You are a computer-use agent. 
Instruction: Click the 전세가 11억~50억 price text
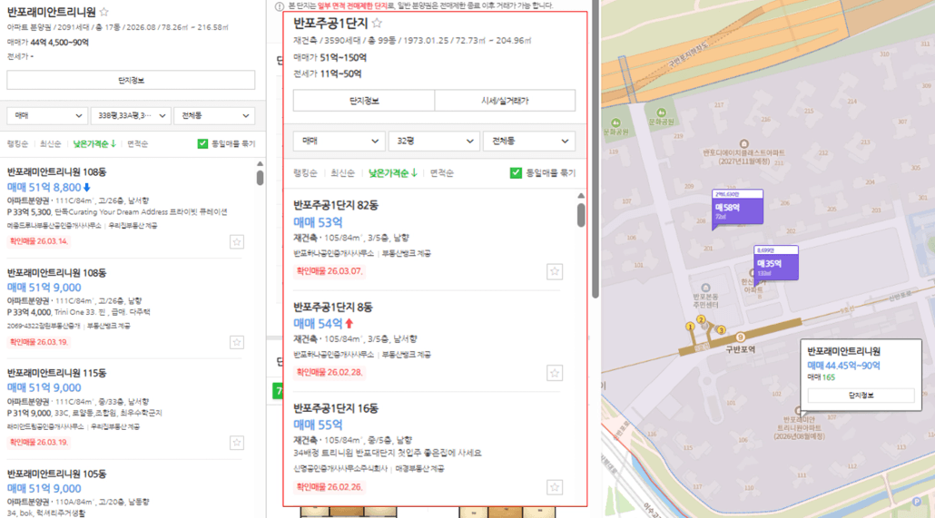[328, 73]
